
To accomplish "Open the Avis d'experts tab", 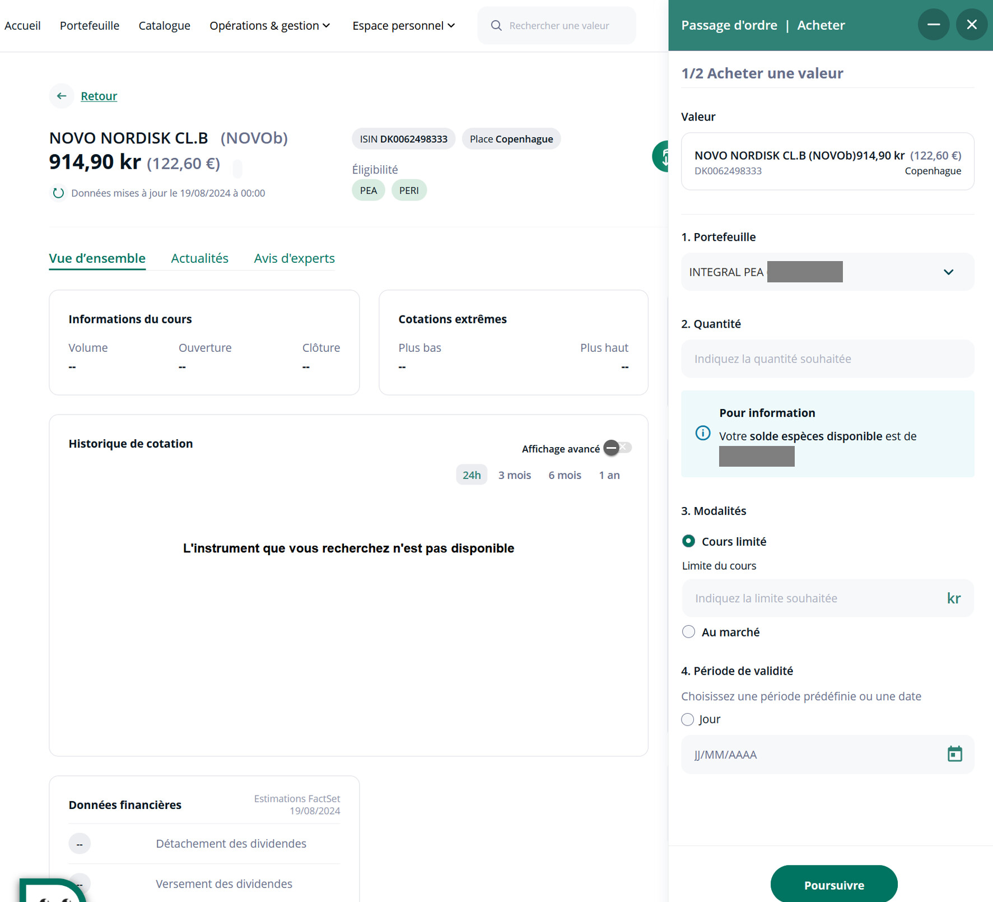I will point(294,258).
